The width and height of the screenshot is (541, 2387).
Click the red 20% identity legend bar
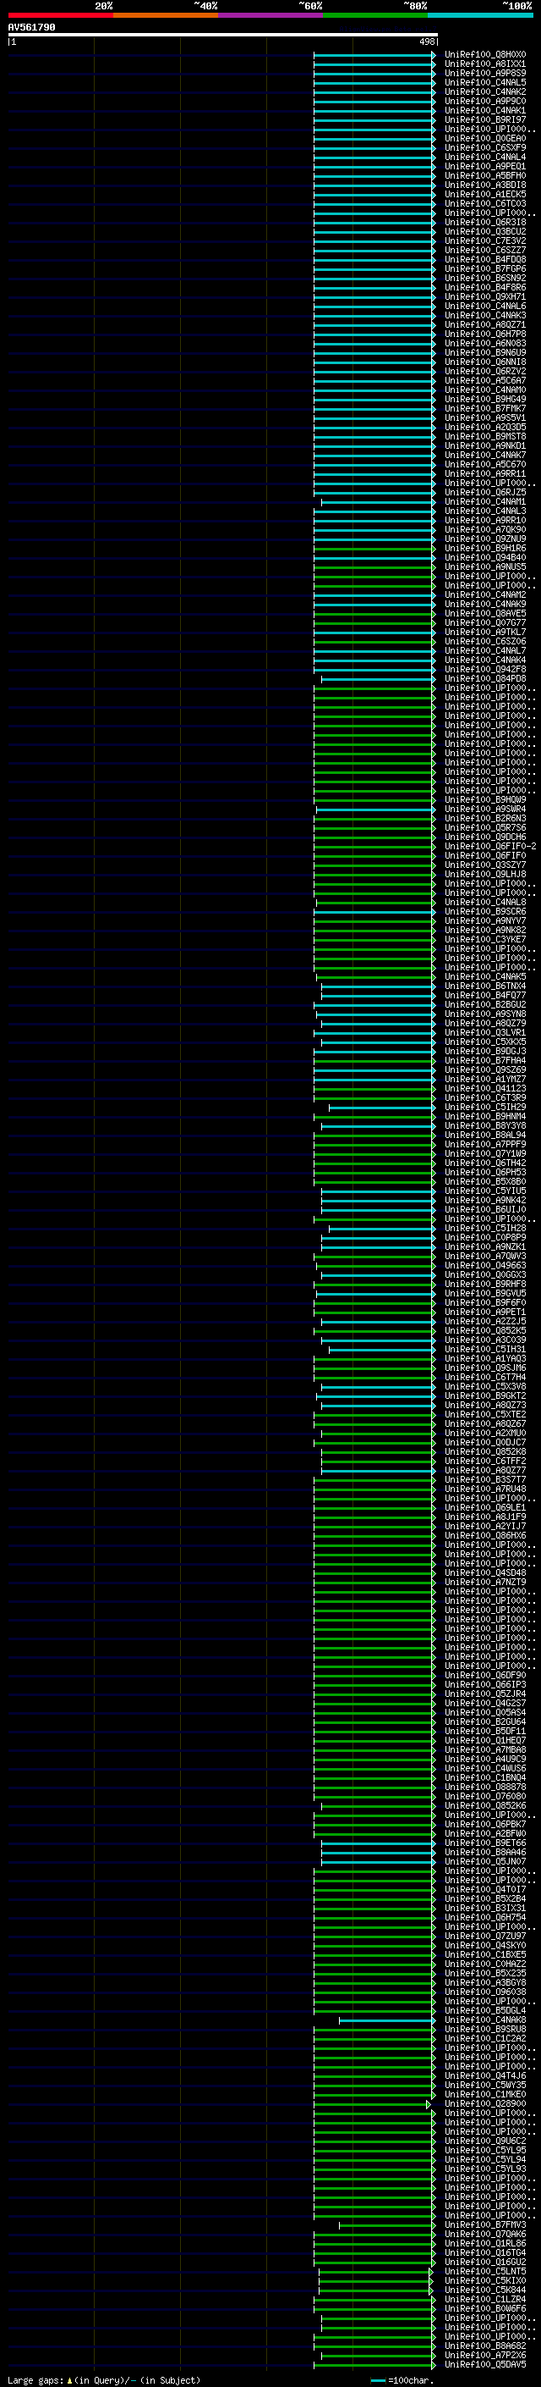pos(60,15)
